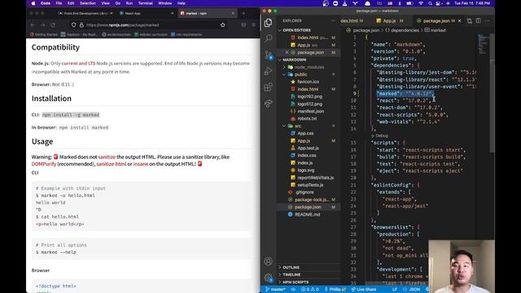Open manifest.json in the file tree
Screen dimensions: 521x293
[310, 112]
